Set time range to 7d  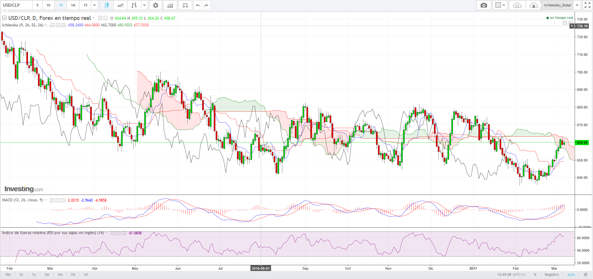pyautogui.click(x=73, y=275)
